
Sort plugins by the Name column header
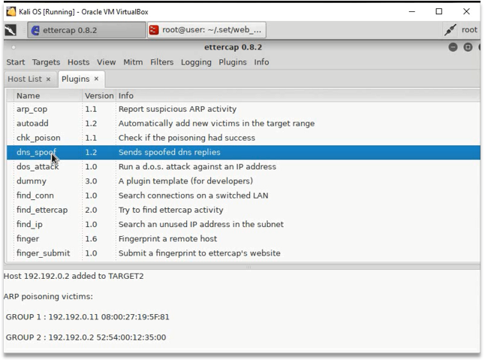click(x=48, y=95)
